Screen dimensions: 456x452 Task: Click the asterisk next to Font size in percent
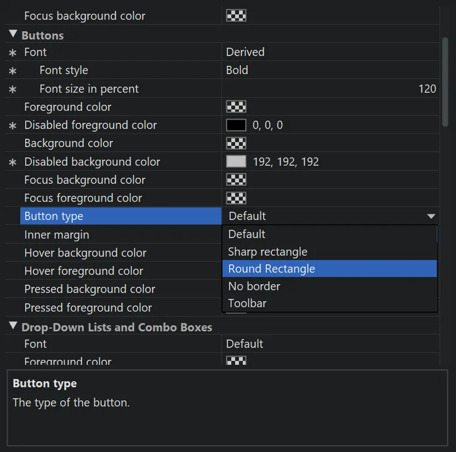pyautogui.click(x=13, y=89)
